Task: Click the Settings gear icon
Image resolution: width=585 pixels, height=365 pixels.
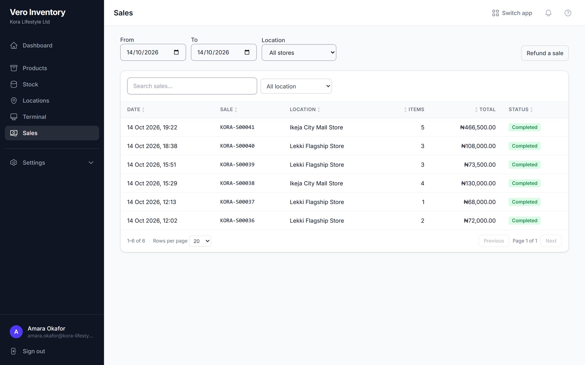Action: (14, 162)
